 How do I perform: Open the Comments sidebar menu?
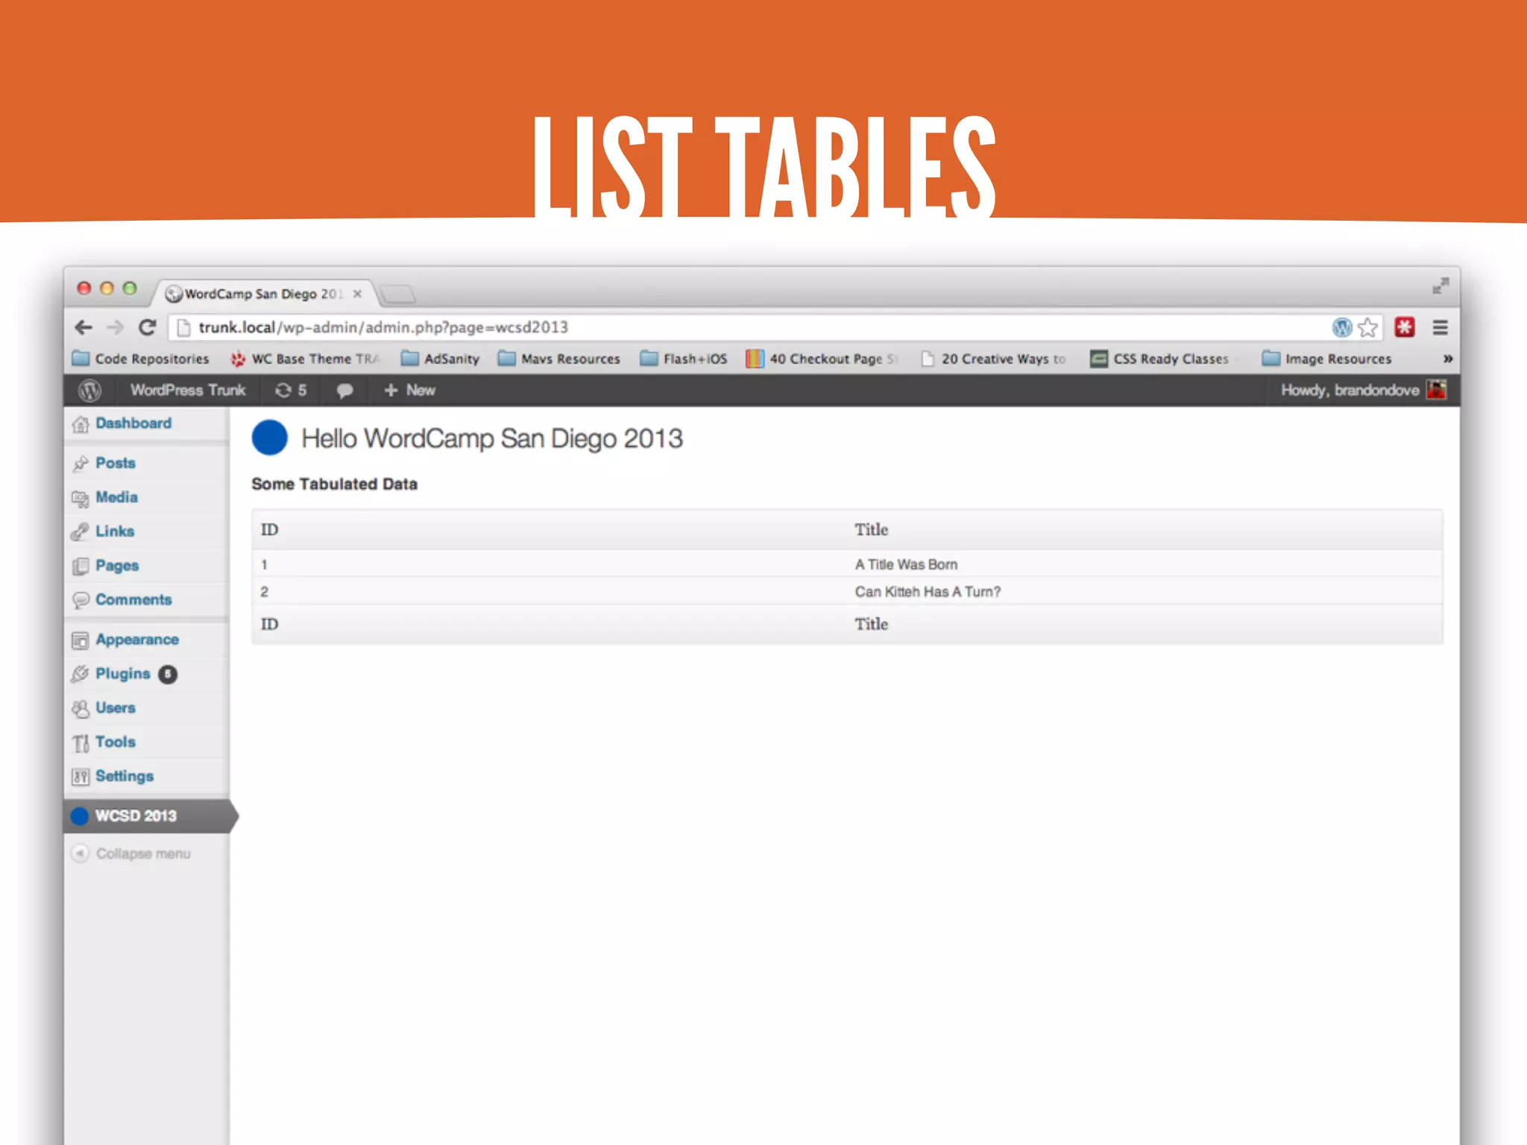(x=133, y=600)
